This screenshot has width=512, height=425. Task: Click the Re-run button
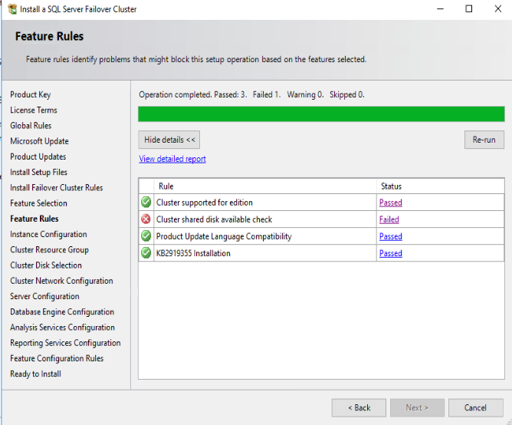484,140
